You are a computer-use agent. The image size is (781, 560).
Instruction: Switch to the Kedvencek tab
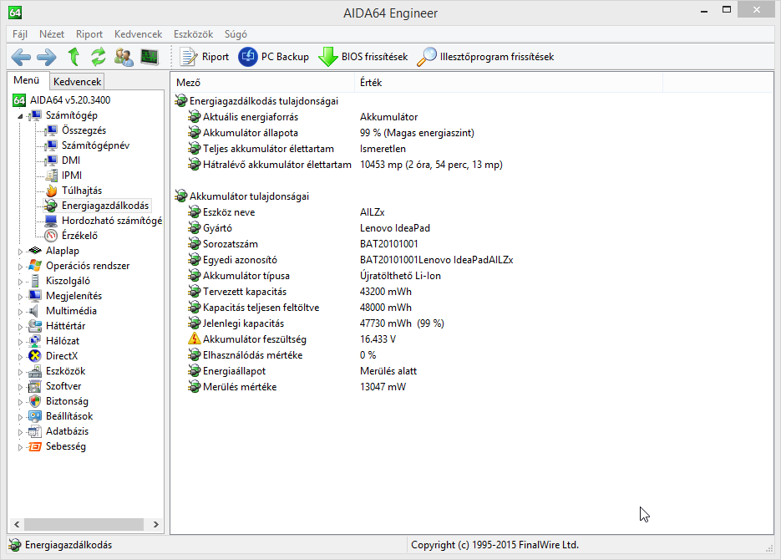click(77, 82)
